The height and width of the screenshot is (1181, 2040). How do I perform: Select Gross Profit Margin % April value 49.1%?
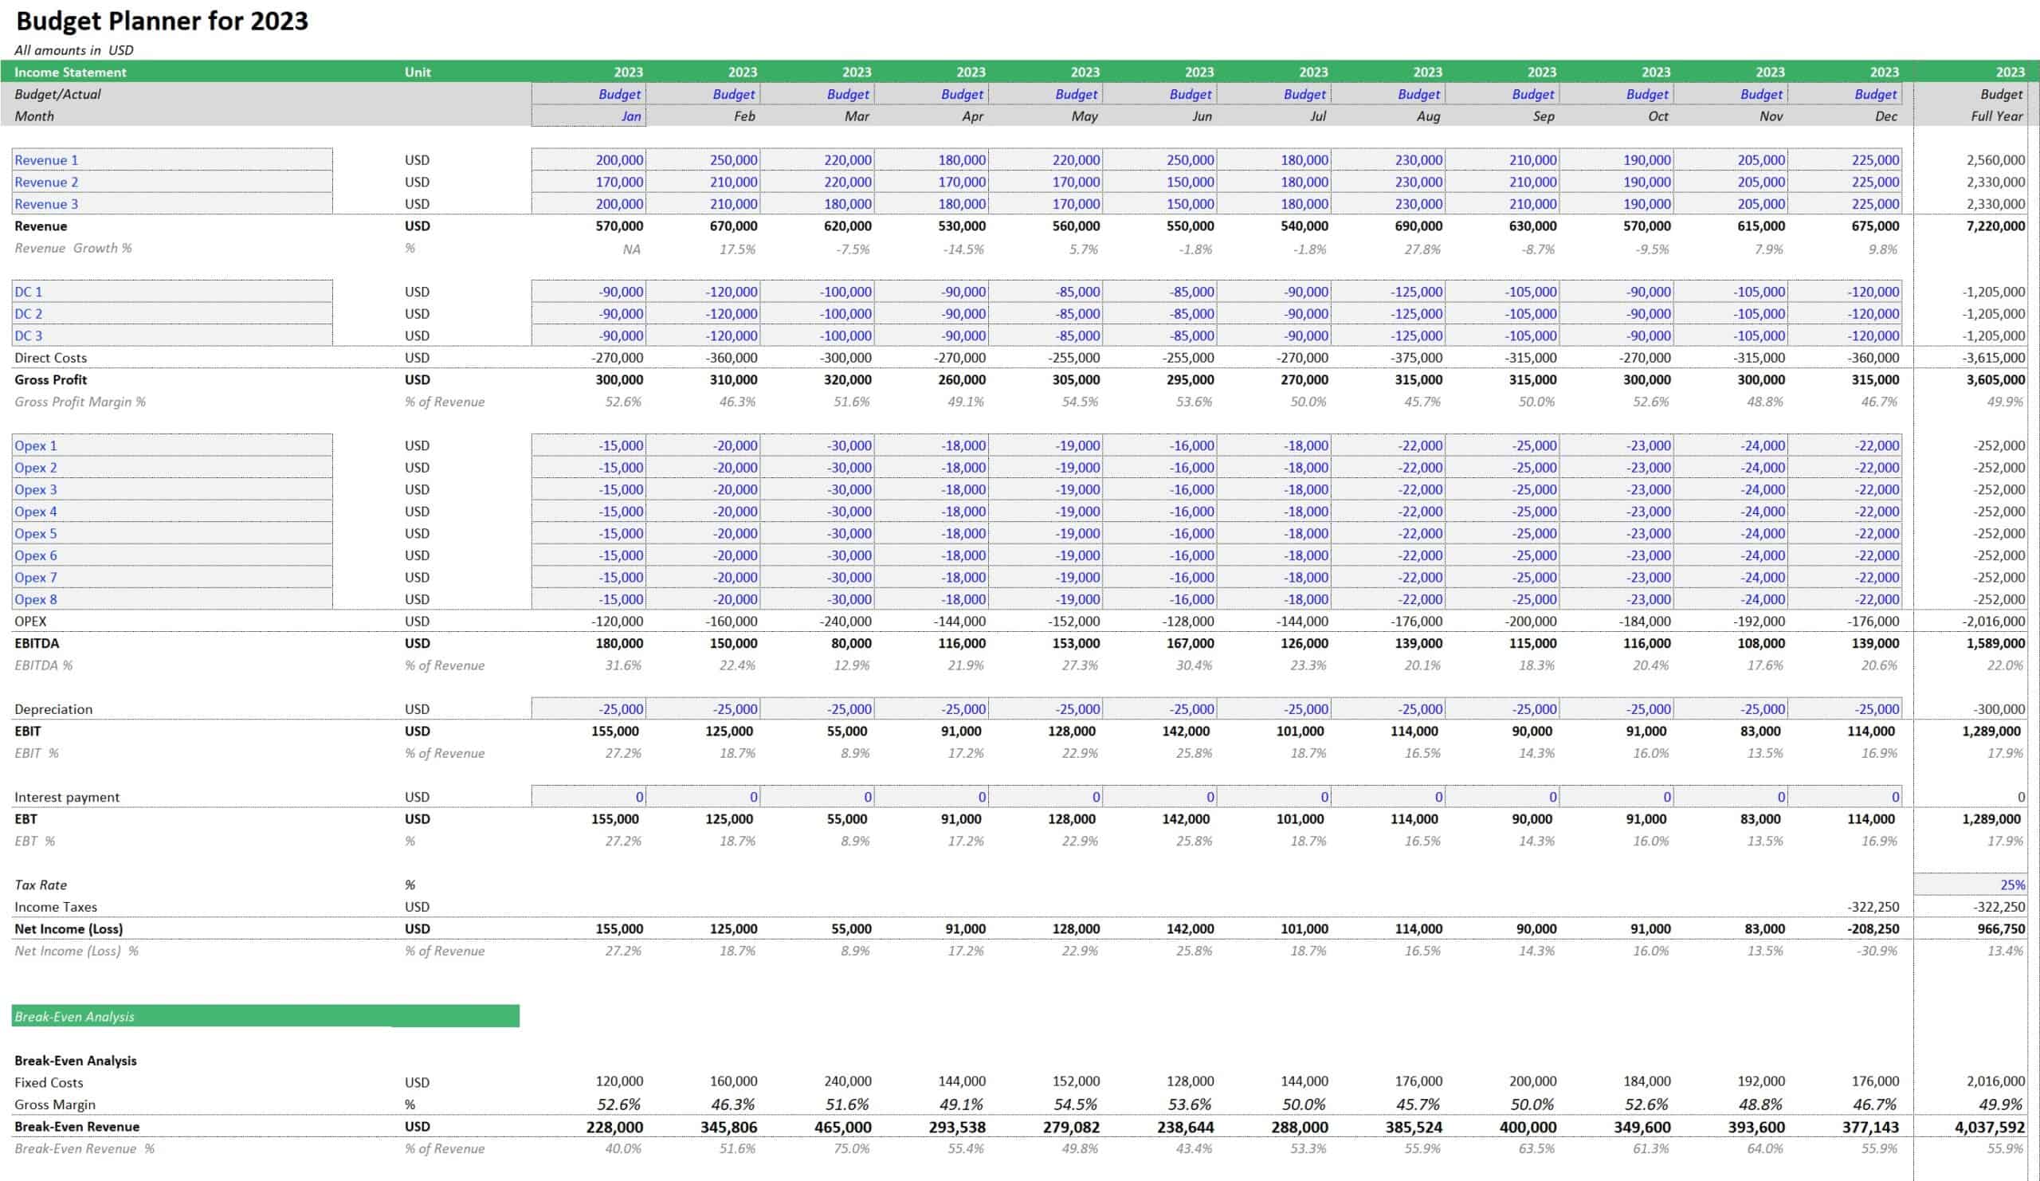click(966, 402)
